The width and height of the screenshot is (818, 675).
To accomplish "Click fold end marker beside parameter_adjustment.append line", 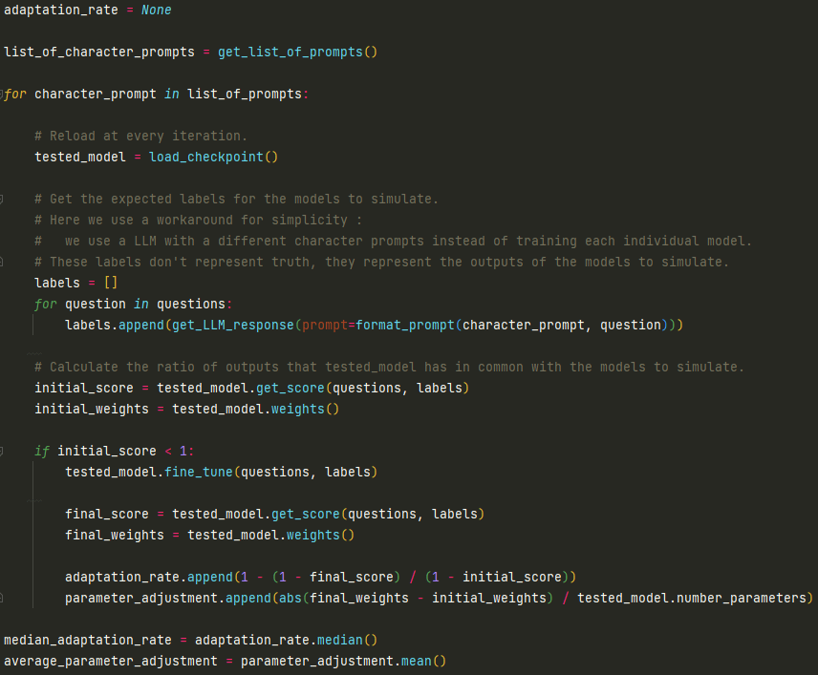I will pyautogui.click(x=3, y=598).
